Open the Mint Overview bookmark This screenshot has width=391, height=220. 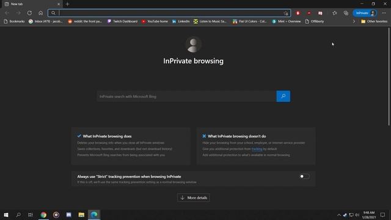click(x=287, y=21)
